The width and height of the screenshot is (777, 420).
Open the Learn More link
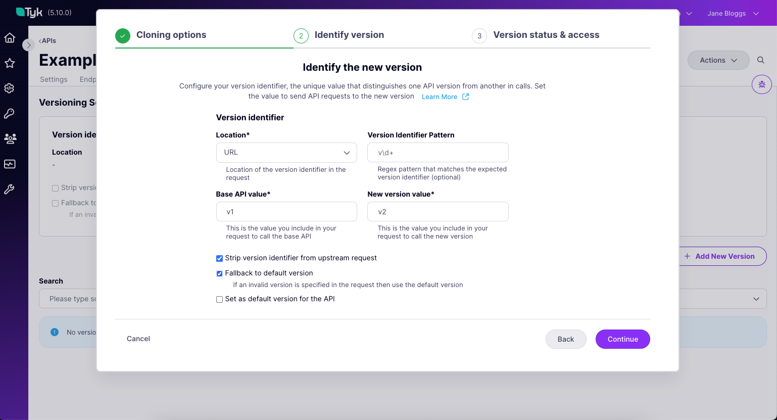[439, 97]
